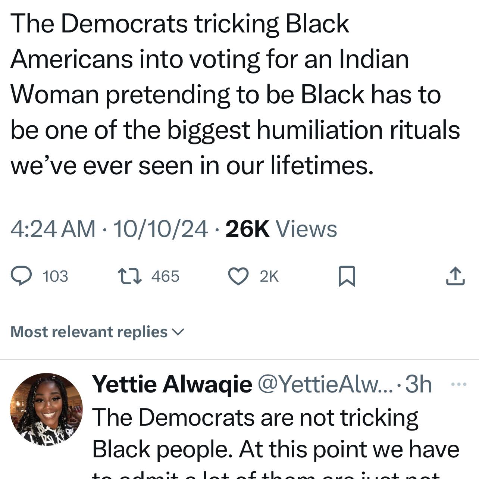Image resolution: width=479 pixels, height=479 pixels.
Task: Open the 2K likes count
Action: tap(269, 276)
